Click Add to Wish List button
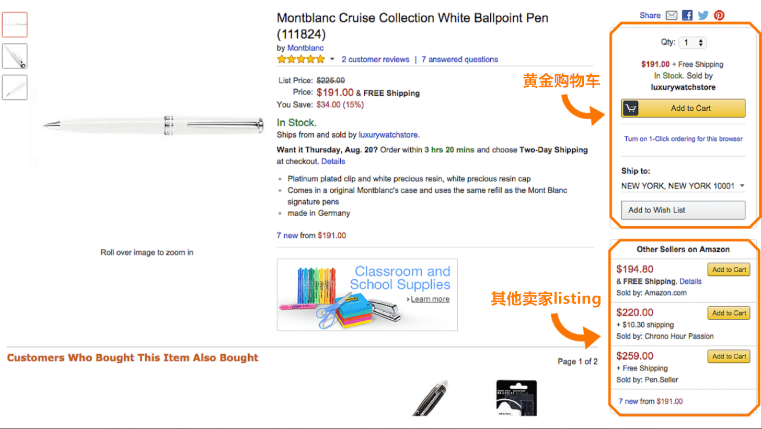 tap(683, 210)
